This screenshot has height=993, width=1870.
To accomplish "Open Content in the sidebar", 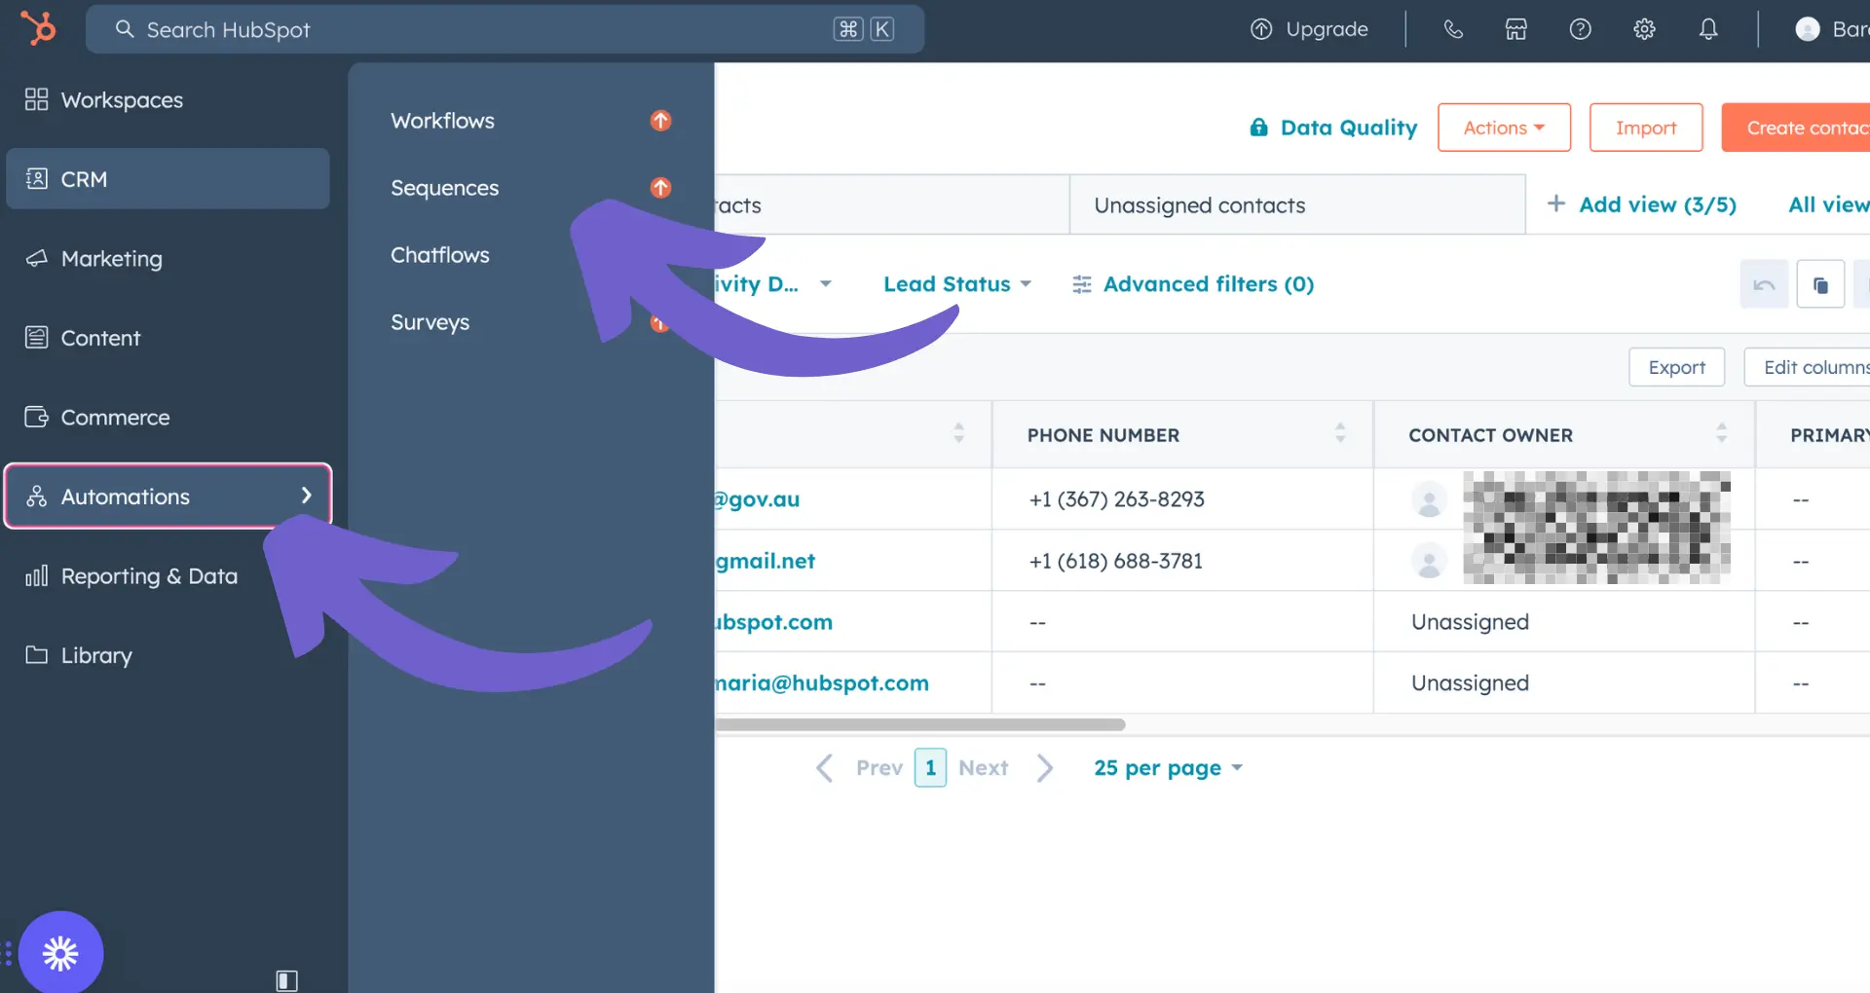I will click(168, 338).
